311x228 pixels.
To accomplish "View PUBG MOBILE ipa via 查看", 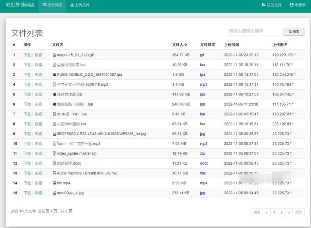I will pyautogui.click(x=38, y=75).
